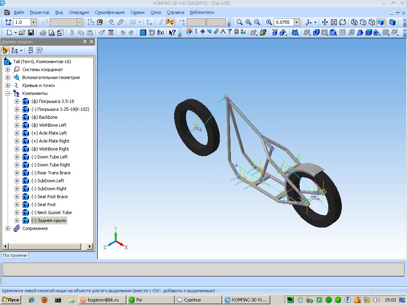This screenshot has width=407, height=305.
Task: Click the Undo arrow icon
Action: tap(123, 33)
